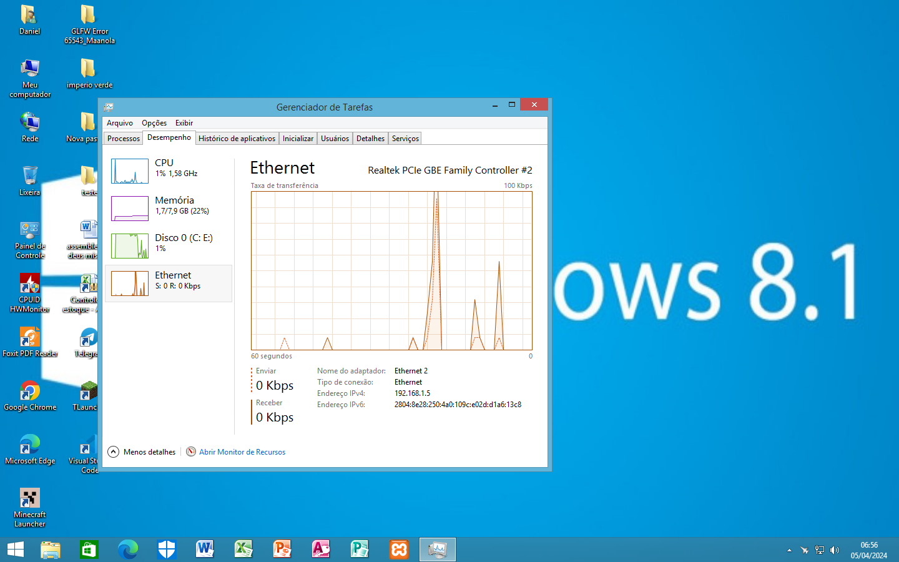Viewport: 899px width, 562px height.
Task: Select the Memória performance graph thumbnail
Action: (130, 209)
